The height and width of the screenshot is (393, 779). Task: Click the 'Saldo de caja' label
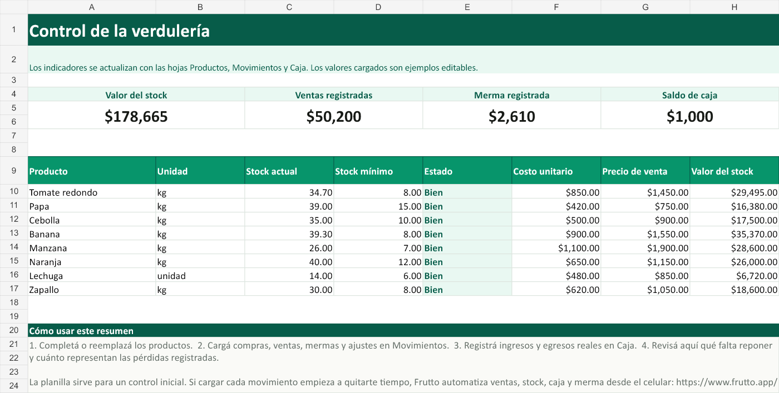(690, 95)
